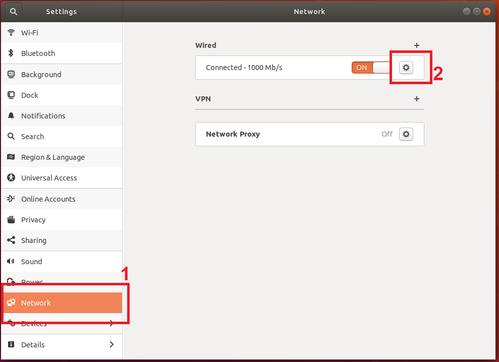The height and width of the screenshot is (362, 499).
Task: Click the Wi-Fi icon in sidebar
Action: click(x=11, y=33)
